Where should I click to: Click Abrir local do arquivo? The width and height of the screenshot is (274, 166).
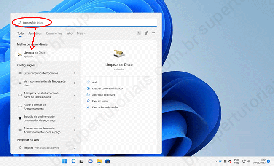click(x=104, y=95)
